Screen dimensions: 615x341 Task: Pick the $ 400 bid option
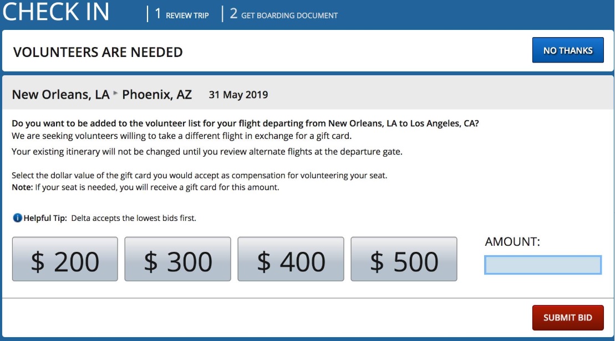[x=291, y=259]
